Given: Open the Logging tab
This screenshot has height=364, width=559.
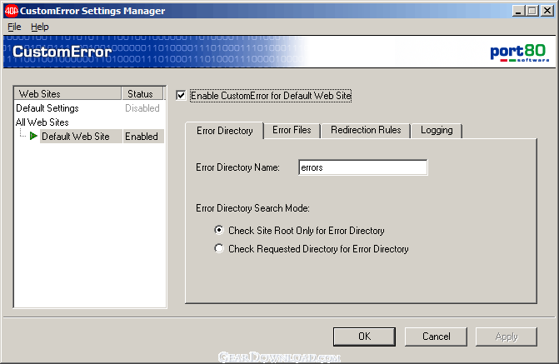Looking at the screenshot, I should point(437,130).
